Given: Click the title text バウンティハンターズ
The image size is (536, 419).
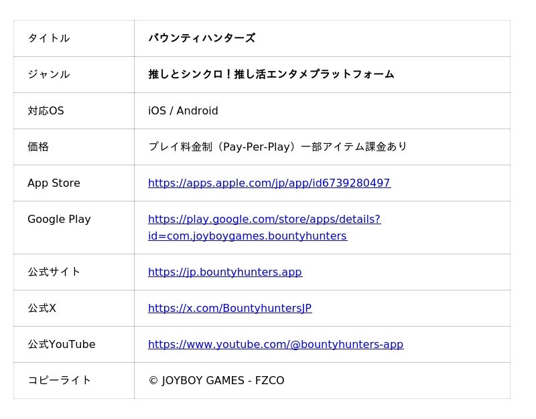Looking at the screenshot, I should click(202, 38).
